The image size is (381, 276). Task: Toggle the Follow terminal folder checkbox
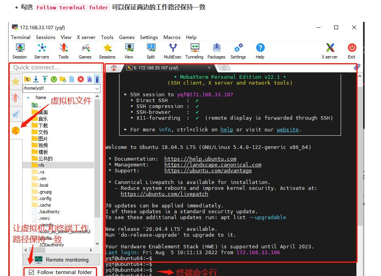(x=31, y=272)
